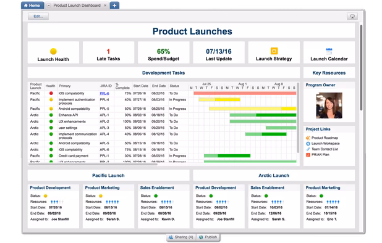Select the Pacific Launch section header
382x243 pixels.
108,175
